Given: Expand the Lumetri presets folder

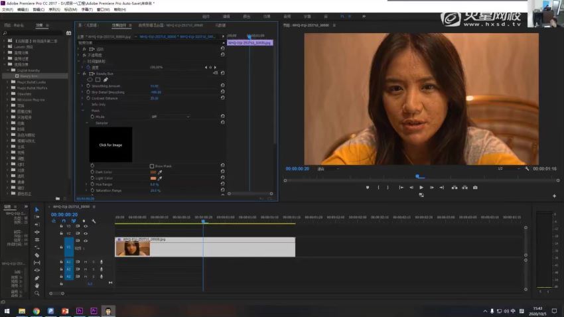Looking at the screenshot, I should (5, 46).
